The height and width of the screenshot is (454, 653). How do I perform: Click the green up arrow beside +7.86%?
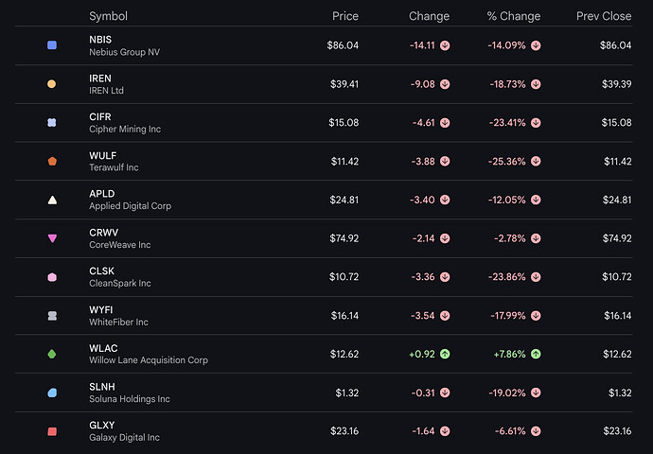point(536,354)
